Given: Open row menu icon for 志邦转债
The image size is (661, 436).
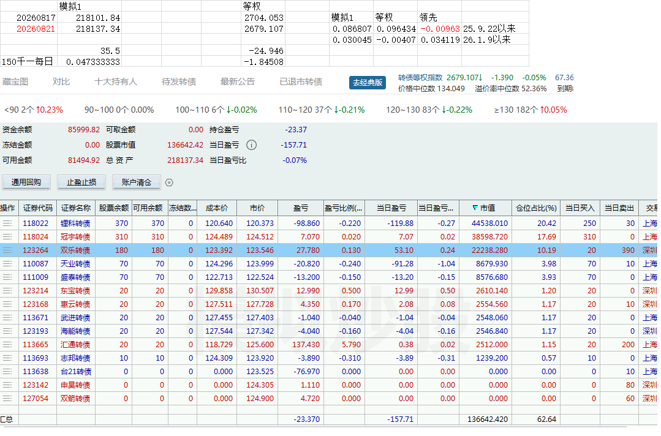Looking at the screenshot, I should click(7, 358).
